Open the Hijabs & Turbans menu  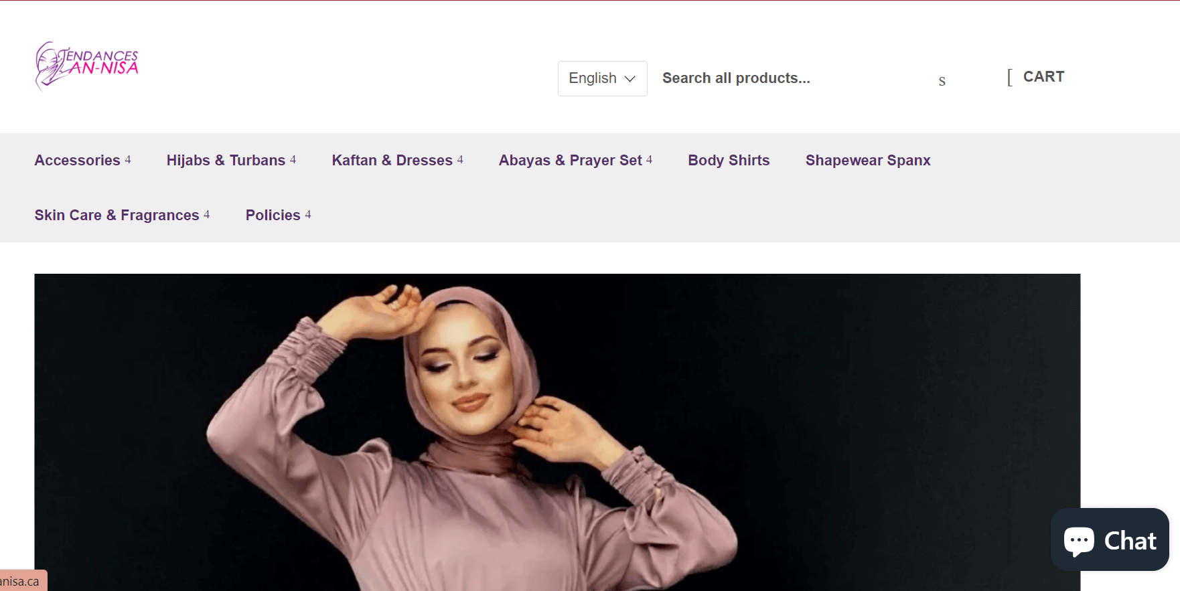[x=226, y=161]
